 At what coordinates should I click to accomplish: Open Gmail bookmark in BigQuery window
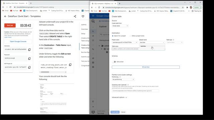click(94, 11)
